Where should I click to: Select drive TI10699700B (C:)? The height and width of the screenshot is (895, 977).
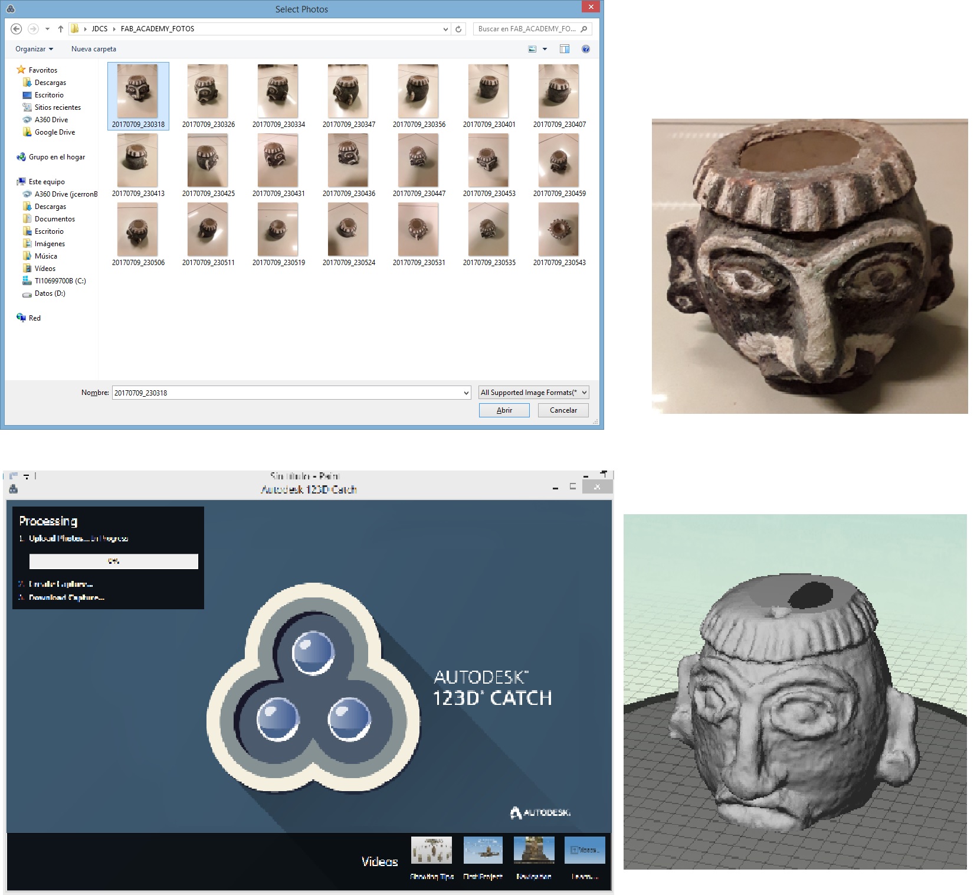point(60,281)
